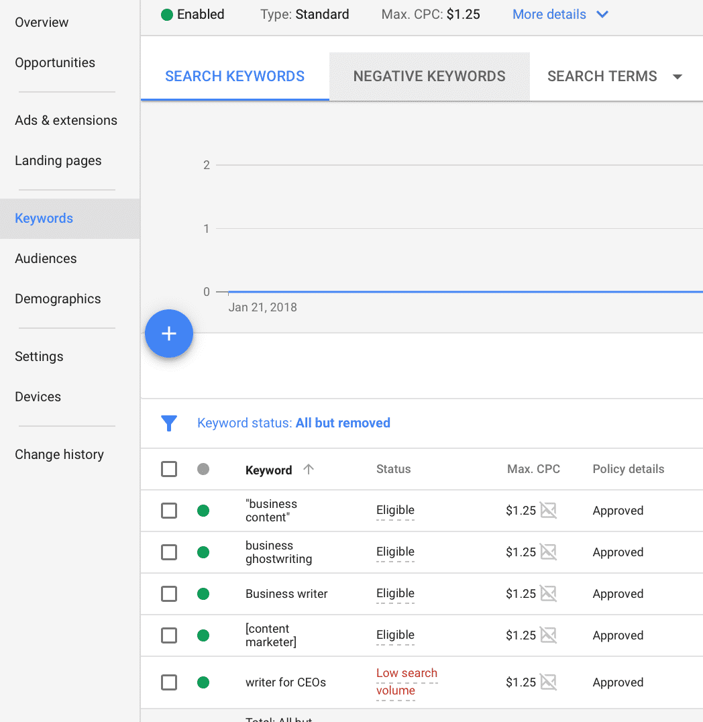
Task: Open Overview in the sidebar
Action: tap(42, 22)
